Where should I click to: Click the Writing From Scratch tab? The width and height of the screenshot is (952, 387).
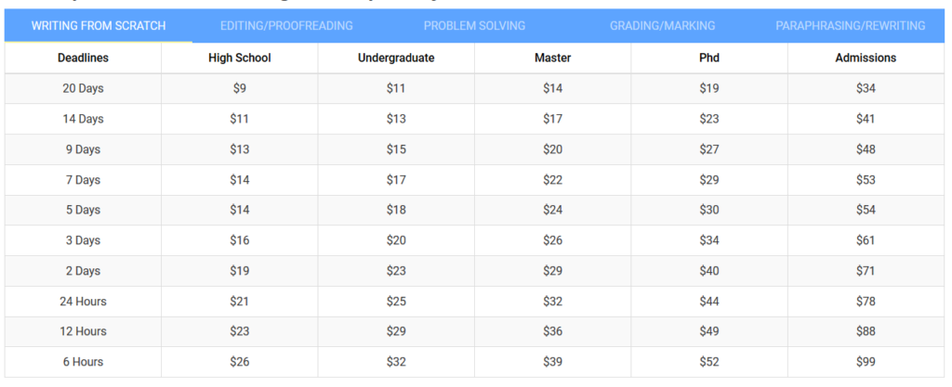99,26
